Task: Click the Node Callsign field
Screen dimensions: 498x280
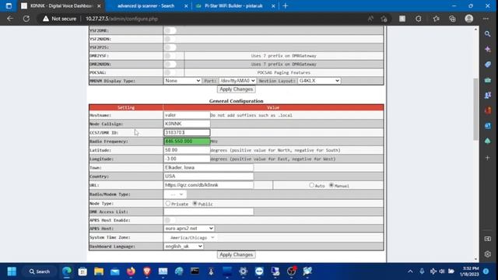Action: tap(187, 124)
